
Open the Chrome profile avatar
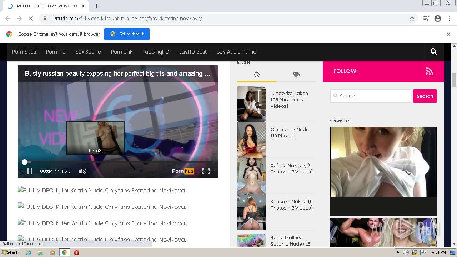[438, 19]
